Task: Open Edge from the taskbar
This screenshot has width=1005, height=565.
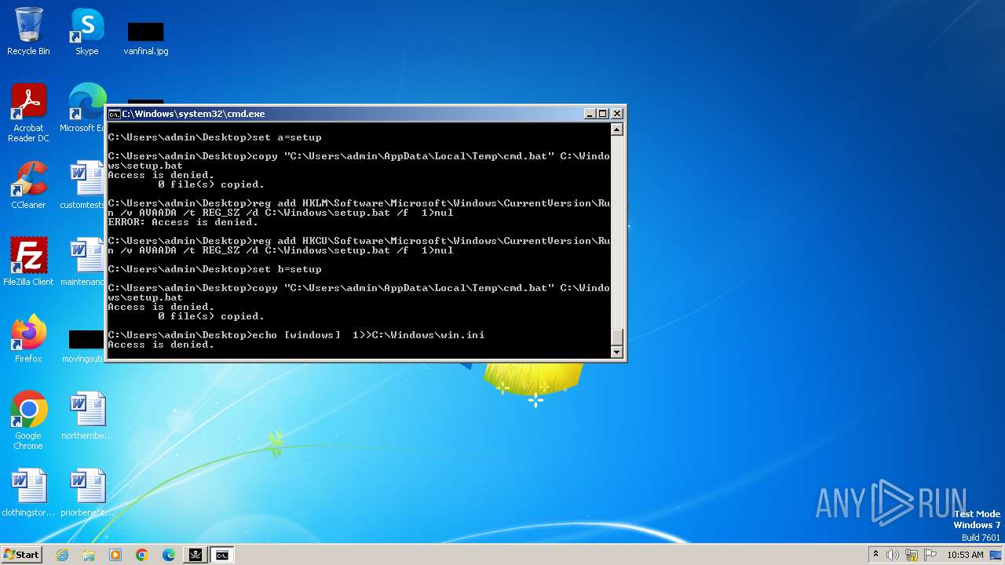Action: coord(169,555)
